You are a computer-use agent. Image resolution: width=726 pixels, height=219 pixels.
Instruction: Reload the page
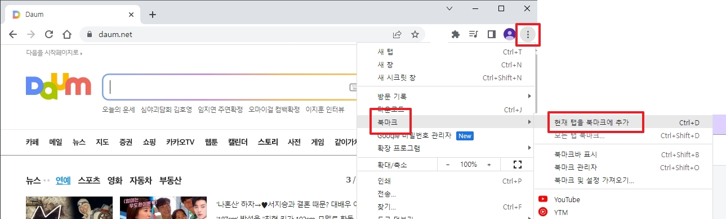coord(49,34)
